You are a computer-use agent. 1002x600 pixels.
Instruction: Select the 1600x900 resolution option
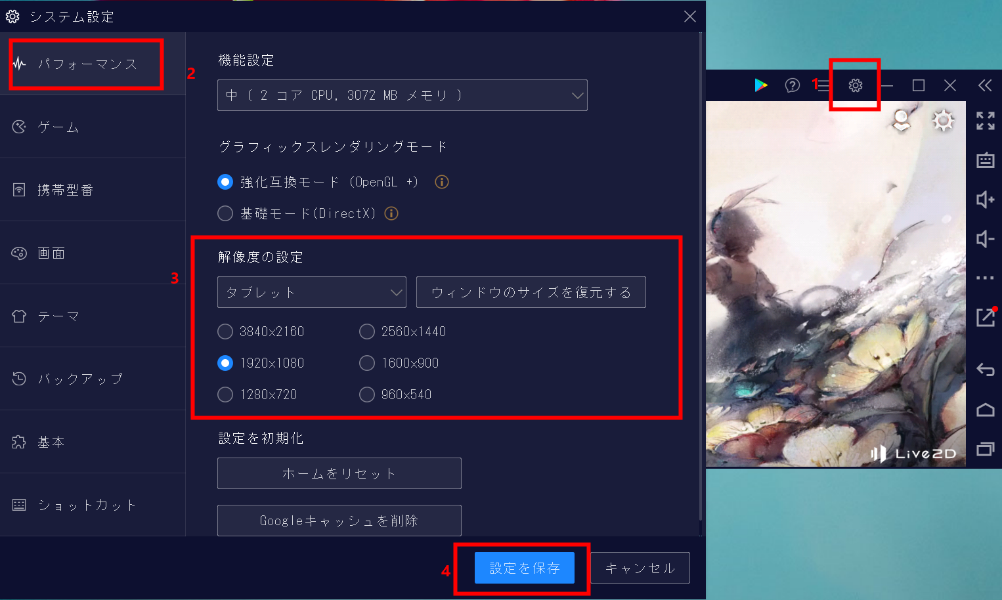pyautogui.click(x=367, y=363)
